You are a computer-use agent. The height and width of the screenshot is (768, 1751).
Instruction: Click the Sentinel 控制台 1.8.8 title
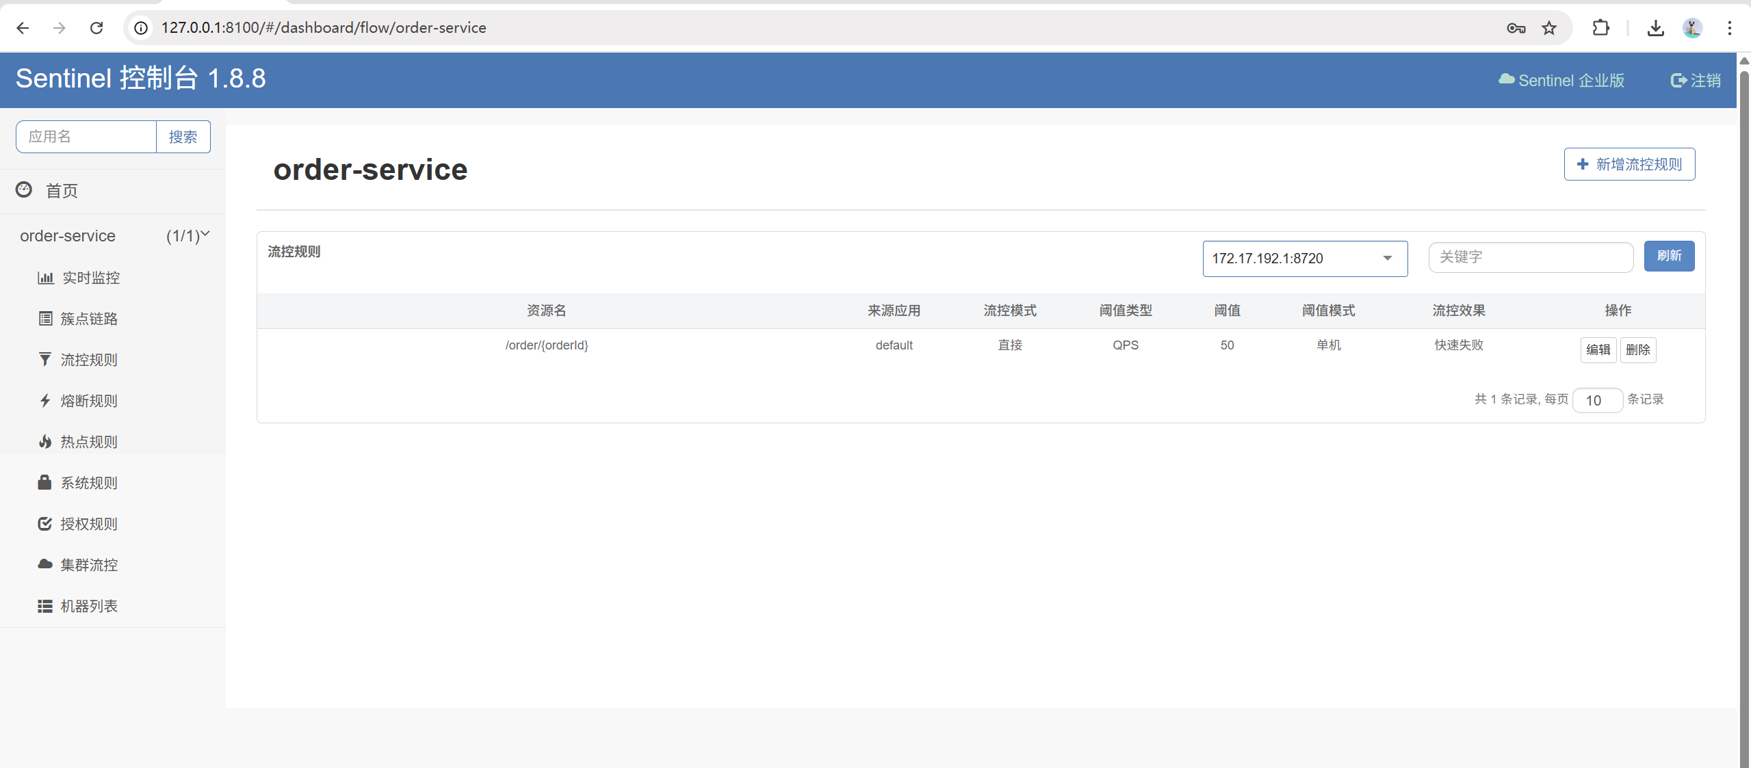click(x=141, y=79)
